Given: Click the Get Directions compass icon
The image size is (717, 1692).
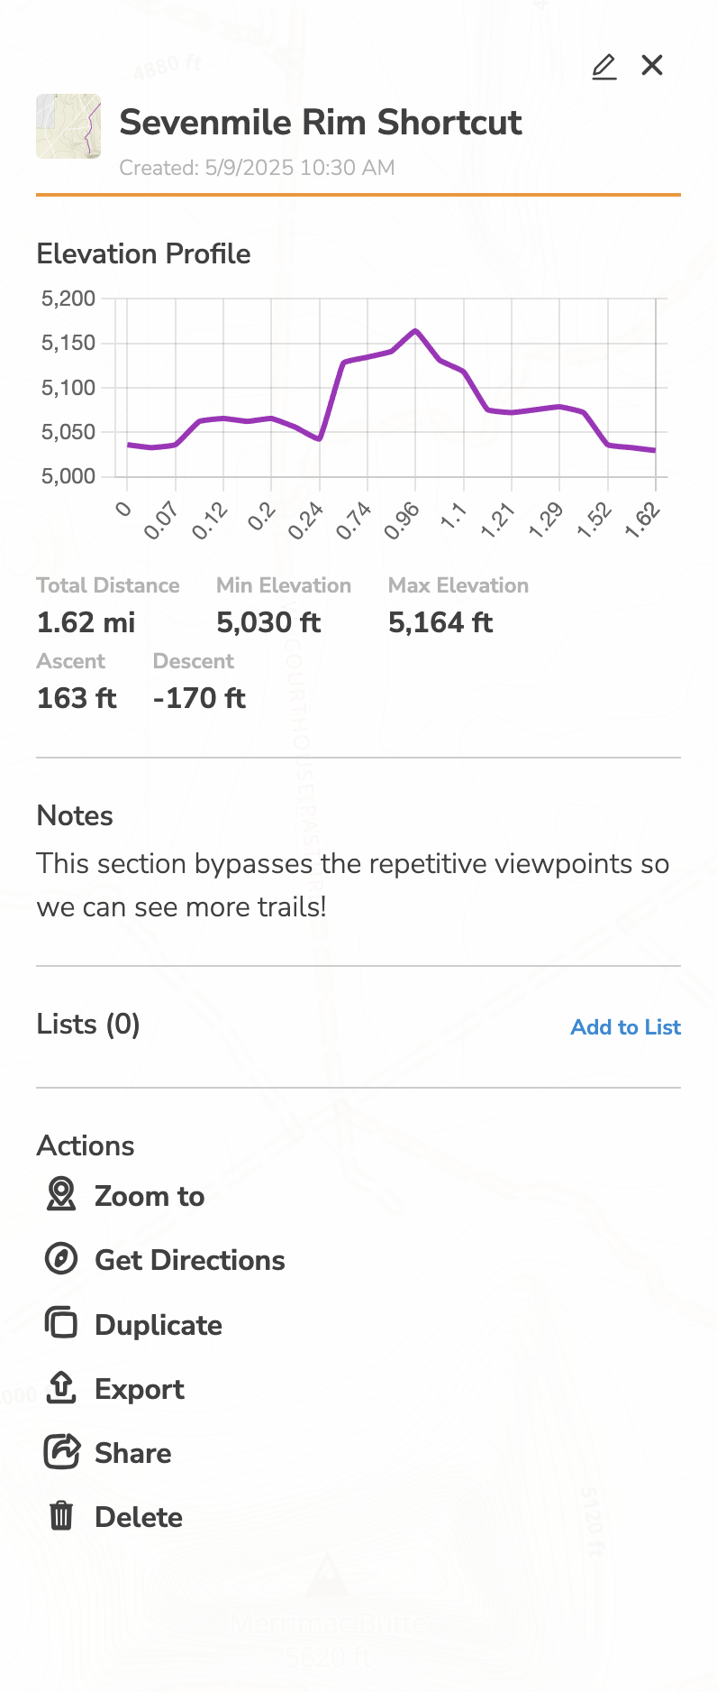Looking at the screenshot, I should click(x=61, y=1258).
